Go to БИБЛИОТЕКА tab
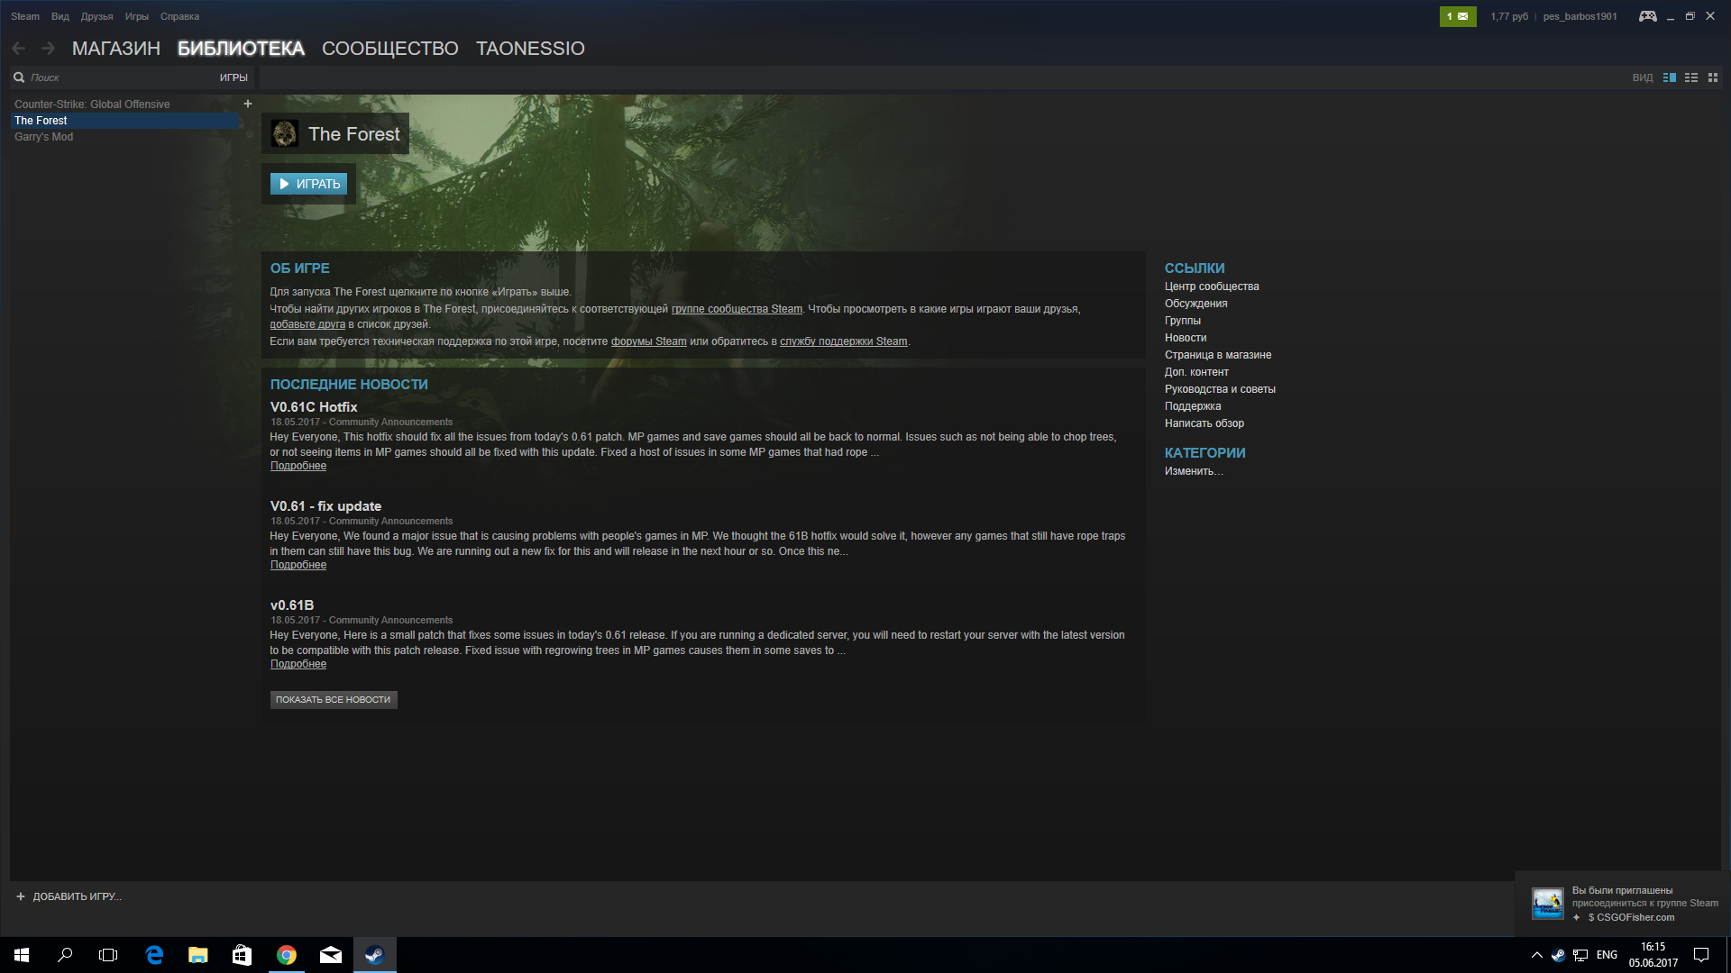1731x973 pixels. tap(241, 49)
